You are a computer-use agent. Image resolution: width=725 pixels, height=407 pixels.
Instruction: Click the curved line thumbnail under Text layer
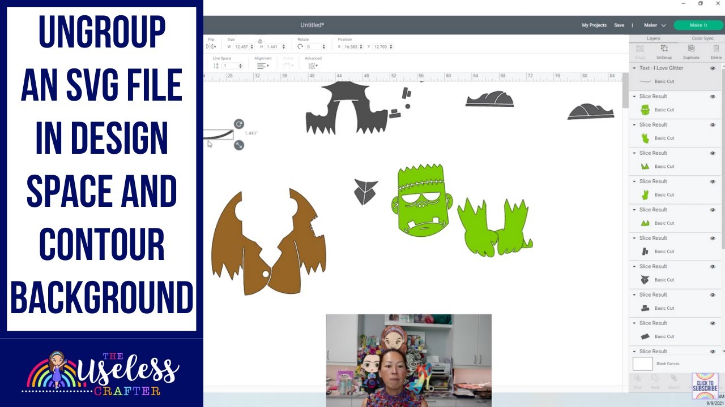point(645,81)
